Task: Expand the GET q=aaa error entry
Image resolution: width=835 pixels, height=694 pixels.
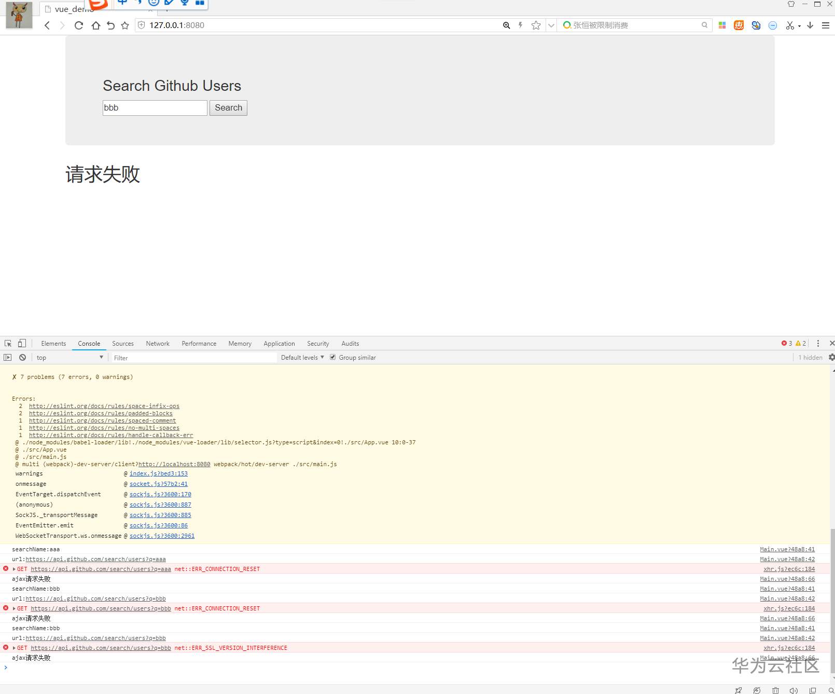Action: coord(14,569)
